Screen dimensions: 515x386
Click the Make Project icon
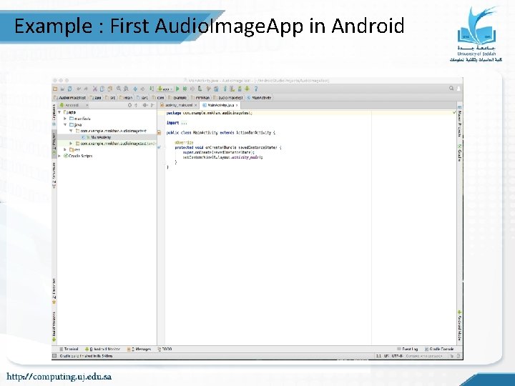[152, 89]
